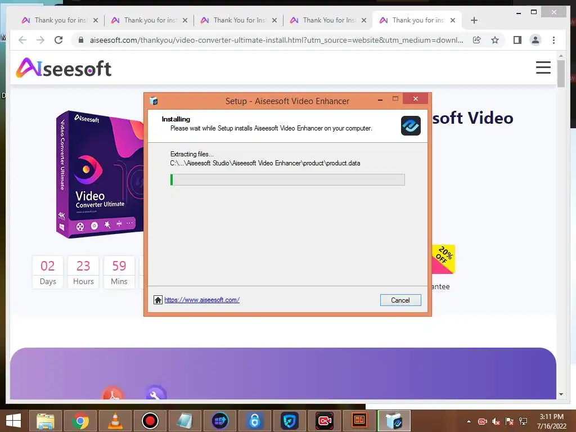The image size is (576, 432).
Task: Close the fifth active Chrome tab
Action: coord(453,20)
